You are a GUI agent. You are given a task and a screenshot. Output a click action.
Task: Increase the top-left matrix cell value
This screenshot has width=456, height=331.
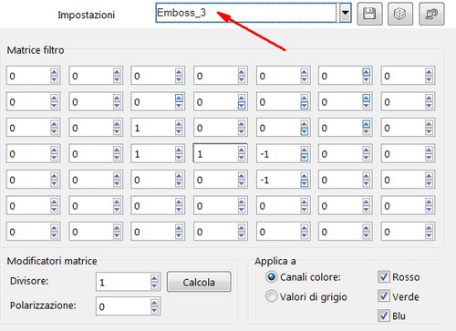(x=54, y=72)
